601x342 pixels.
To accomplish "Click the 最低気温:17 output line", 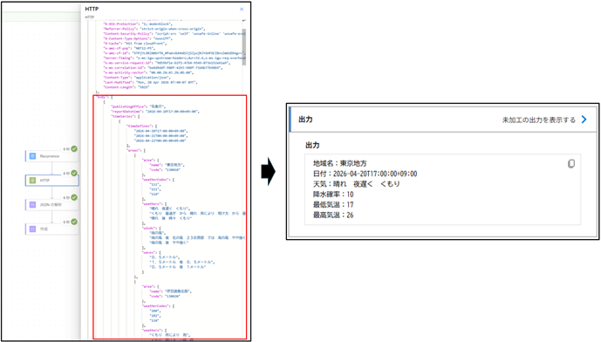I will (x=333, y=205).
